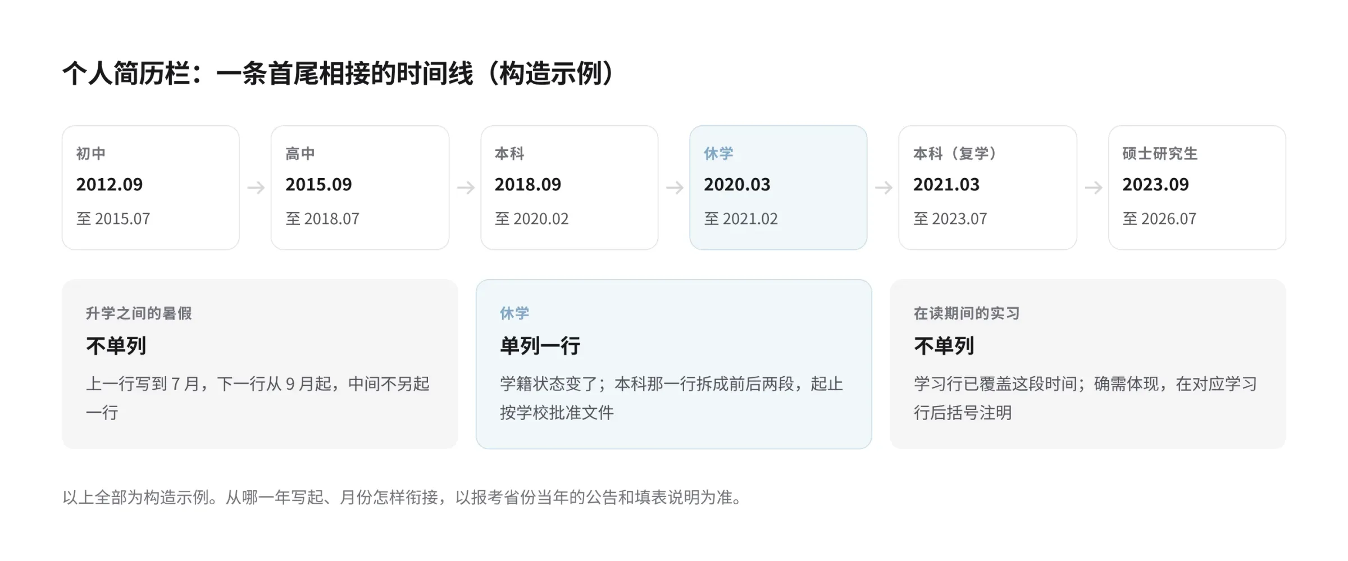Click the start date 2020.03
The image size is (1348, 561).
pos(737,184)
